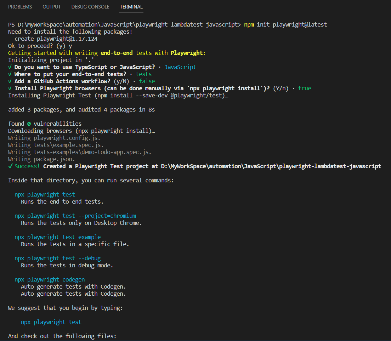Image resolution: width=391 pixels, height=341 pixels.
Task: Click the JavaScript answer text
Action: [180, 67]
